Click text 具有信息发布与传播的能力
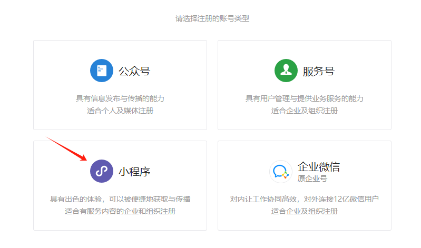The width and height of the screenshot is (421, 248). pyautogui.click(x=120, y=98)
